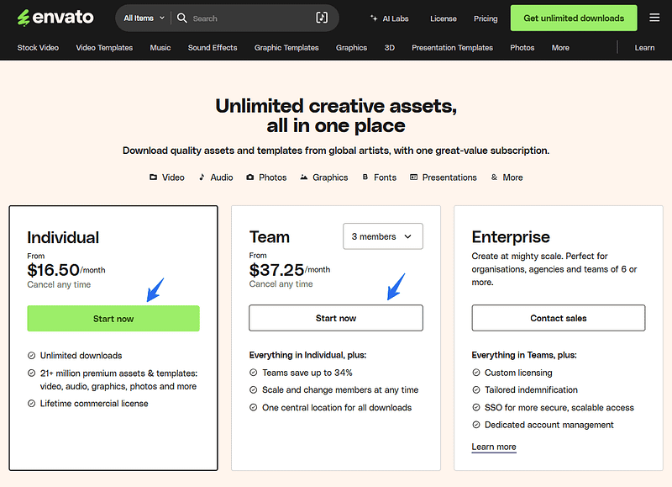Screen dimensions: 672x487
Task: Click the magnifying glass search icon
Action: click(182, 17)
